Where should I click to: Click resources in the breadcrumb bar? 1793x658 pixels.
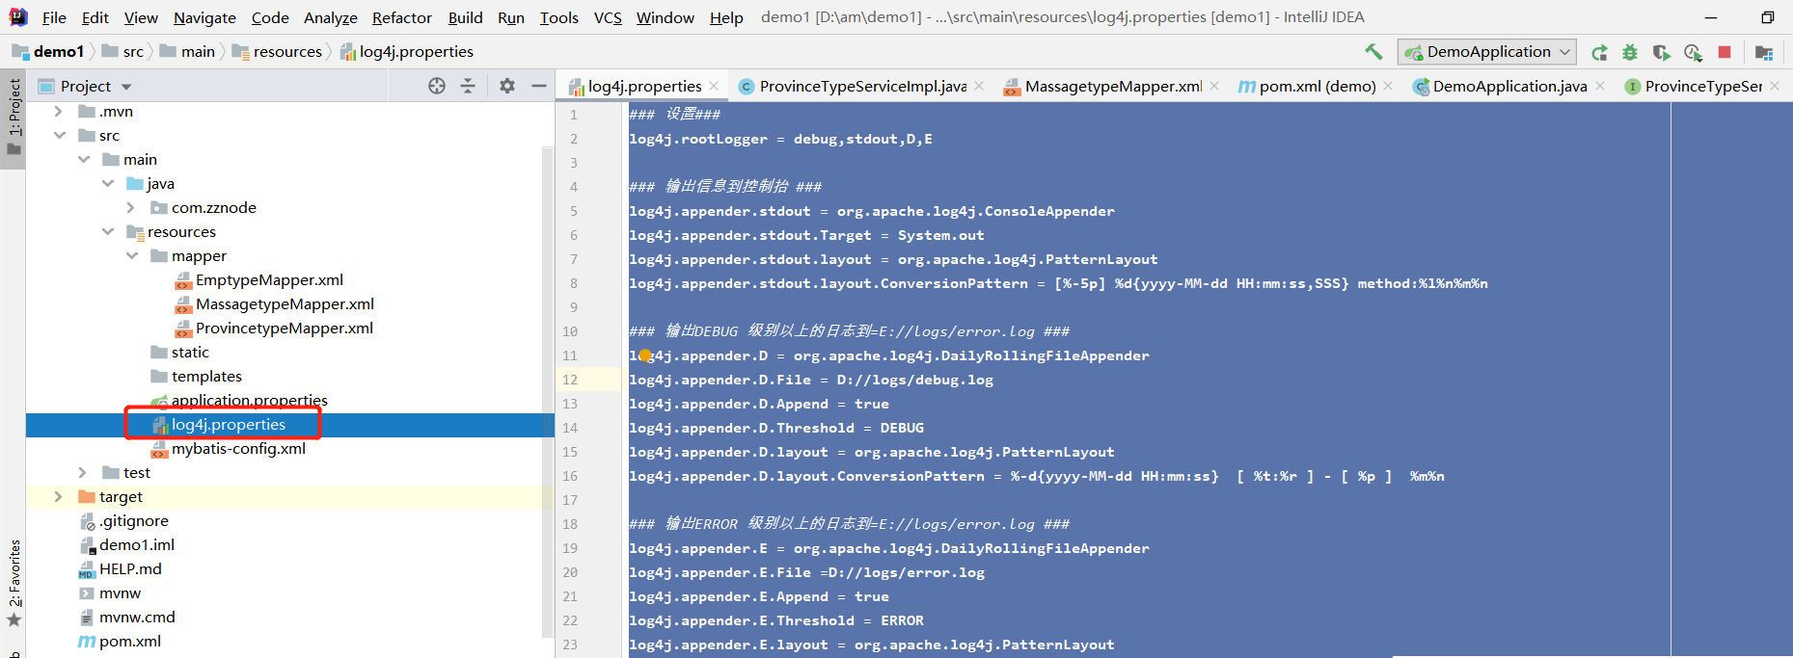[x=277, y=51]
